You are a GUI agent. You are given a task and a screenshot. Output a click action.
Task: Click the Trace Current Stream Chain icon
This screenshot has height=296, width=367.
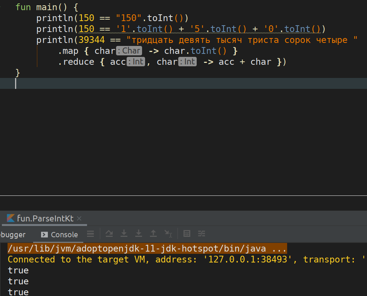(202, 233)
